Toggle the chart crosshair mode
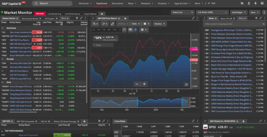This screenshot has width=267, height=137. 135,30
